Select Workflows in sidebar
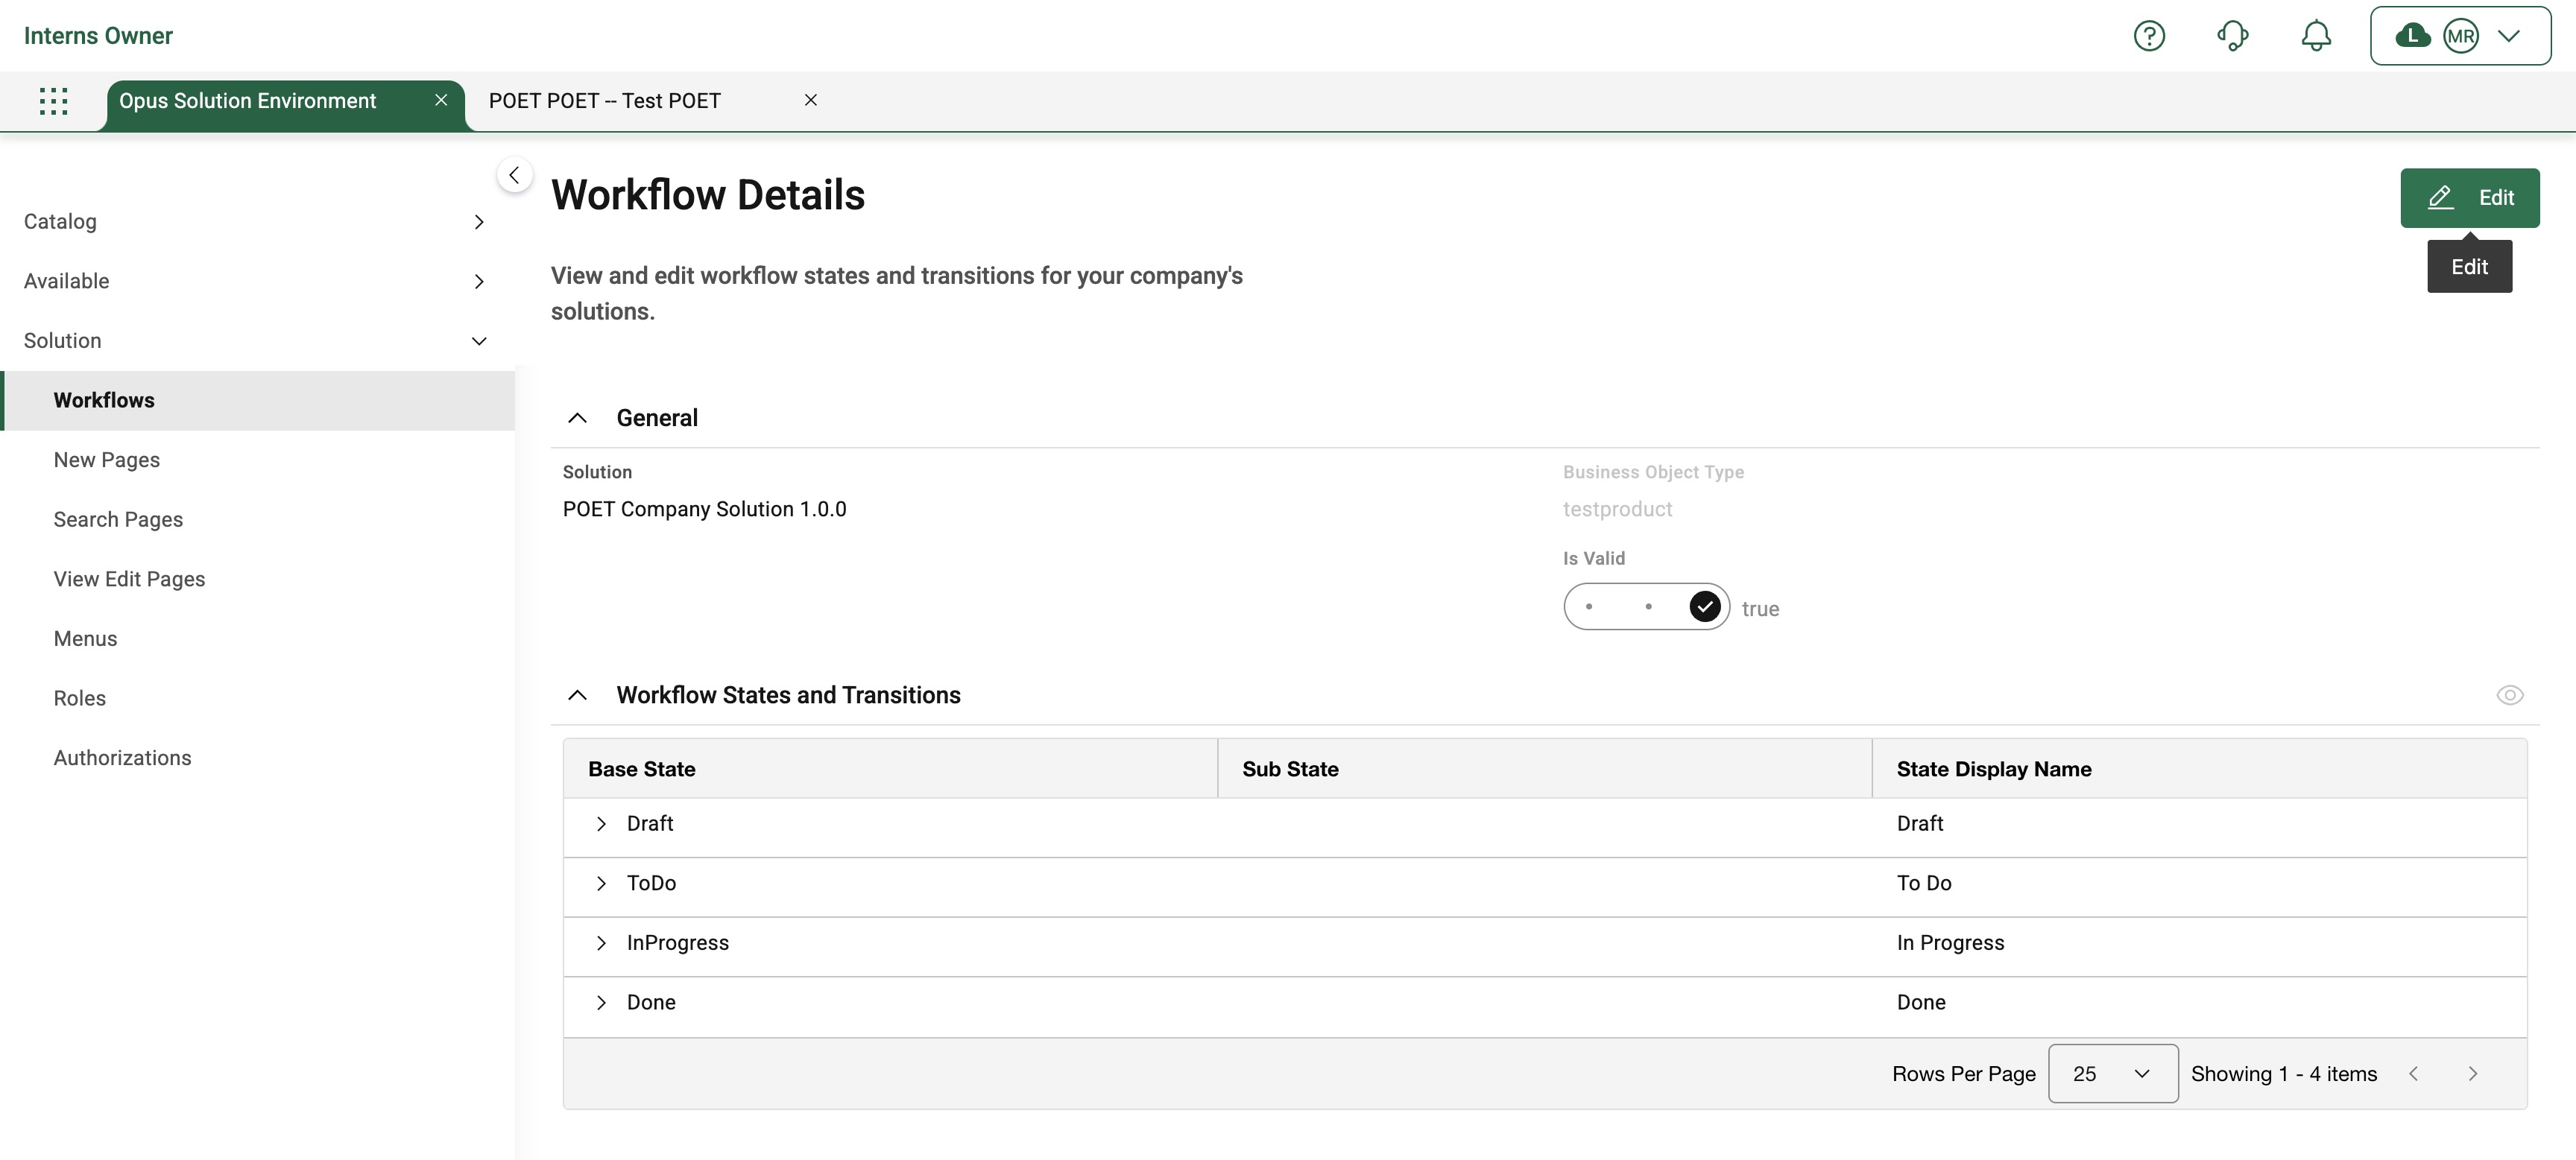Screen dimensions: 2576x1160 (259, 401)
